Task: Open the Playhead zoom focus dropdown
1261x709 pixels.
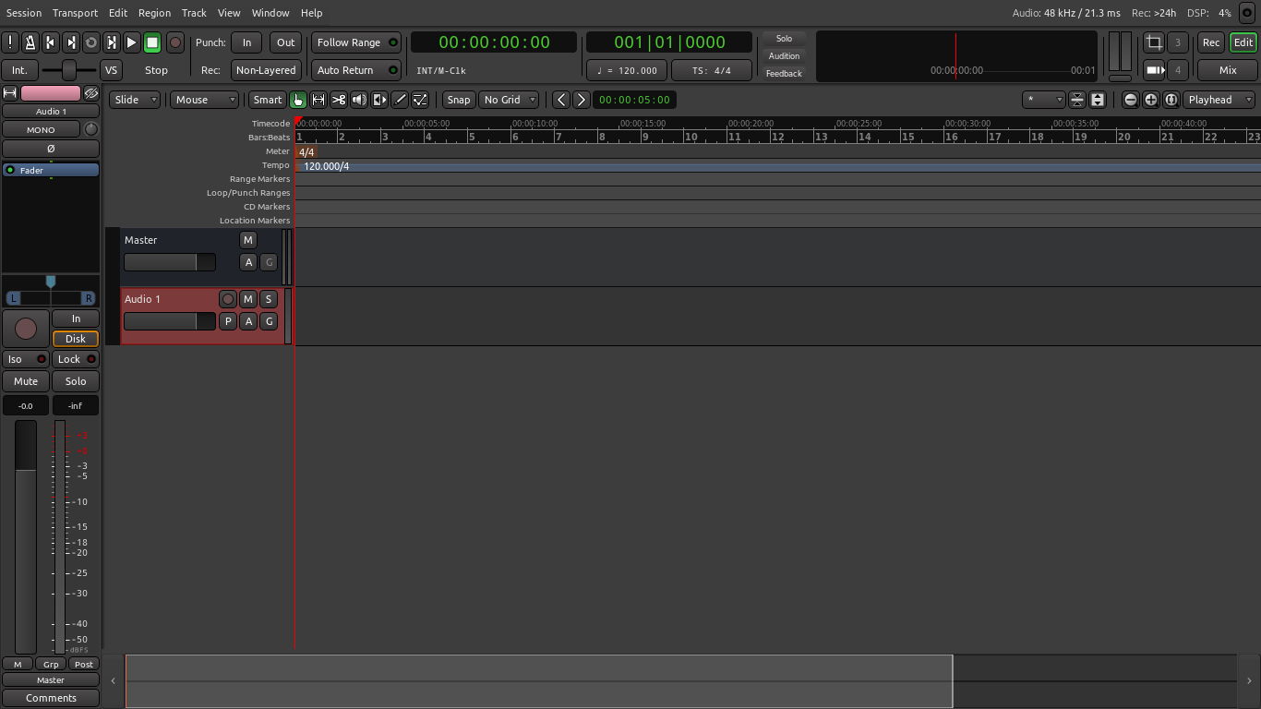Action: click(x=1219, y=100)
